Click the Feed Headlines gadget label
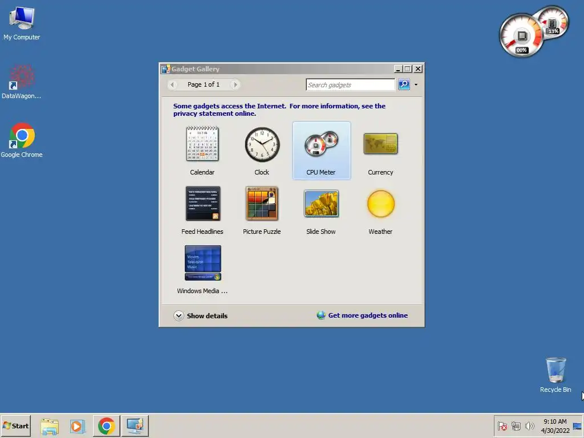The height and width of the screenshot is (438, 584). click(202, 232)
